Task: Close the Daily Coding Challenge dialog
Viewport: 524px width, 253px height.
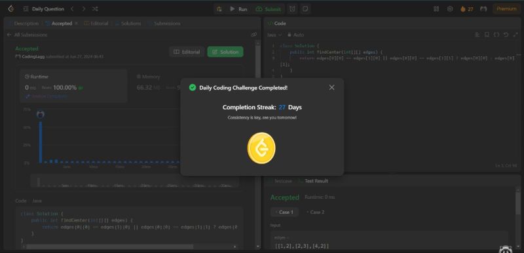Action: [x=331, y=88]
